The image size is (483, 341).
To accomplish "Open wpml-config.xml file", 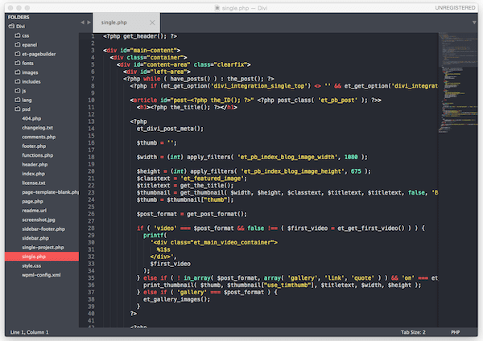I will 41,275.
